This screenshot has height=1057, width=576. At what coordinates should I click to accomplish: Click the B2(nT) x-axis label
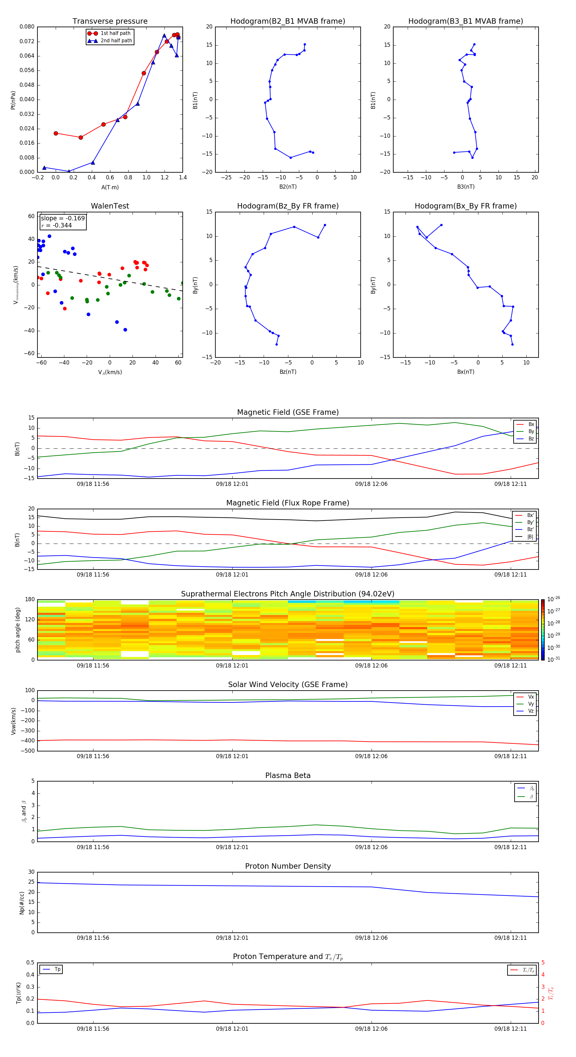point(288,187)
